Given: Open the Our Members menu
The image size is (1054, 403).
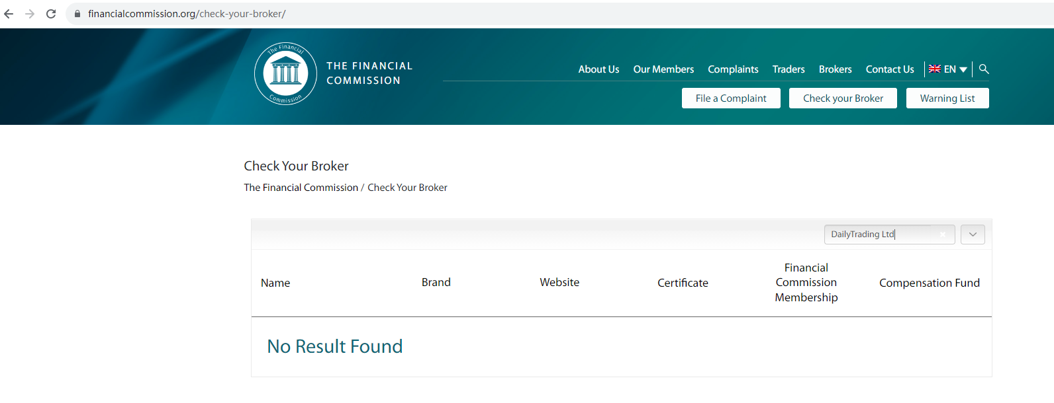Looking at the screenshot, I should click(663, 69).
